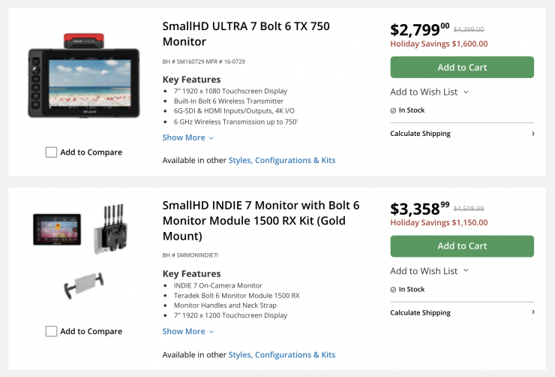Check Add to Compare for INDIE 7 kit
Image resolution: width=555 pixels, height=377 pixels.
point(51,331)
